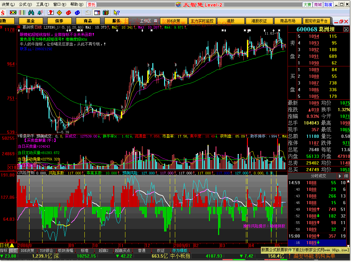This screenshot has width=352, height=262.
Task: Click the context help cursor icon
Action: pyautogui.click(x=116, y=13)
